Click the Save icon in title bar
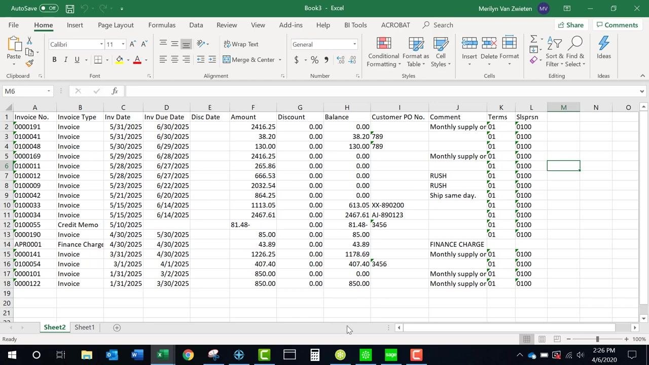 point(70,9)
